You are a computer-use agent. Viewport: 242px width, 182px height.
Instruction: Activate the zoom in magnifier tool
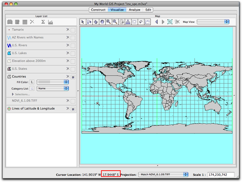(109, 22)
